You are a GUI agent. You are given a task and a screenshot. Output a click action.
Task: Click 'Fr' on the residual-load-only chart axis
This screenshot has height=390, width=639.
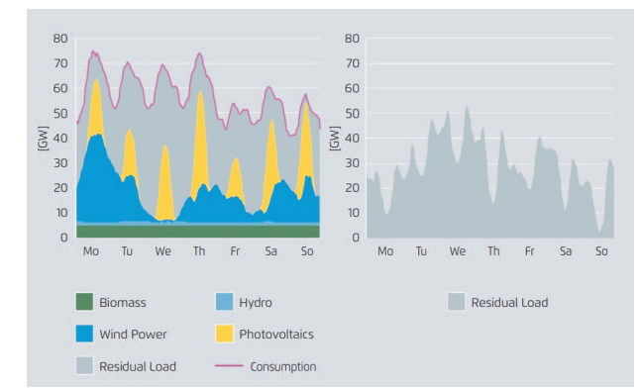(x=529, y=251)
